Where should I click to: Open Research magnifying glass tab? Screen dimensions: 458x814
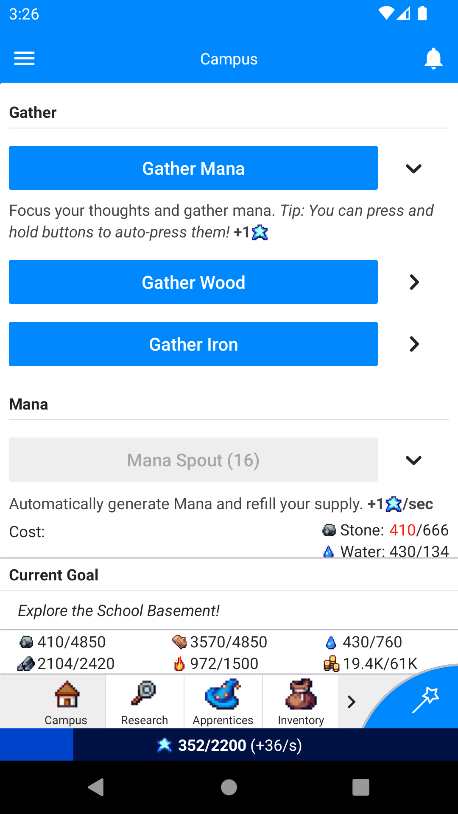(144, 702)
